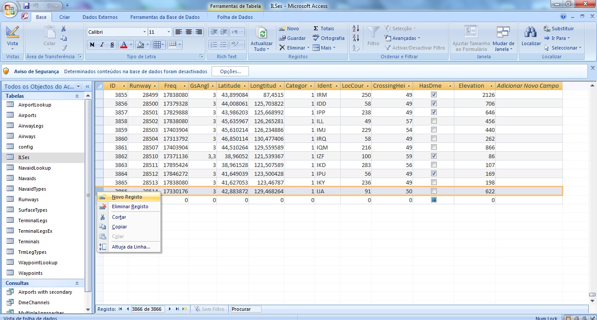
Task: Select Eliminar Registo in context menu
Action: pos(130,206)
